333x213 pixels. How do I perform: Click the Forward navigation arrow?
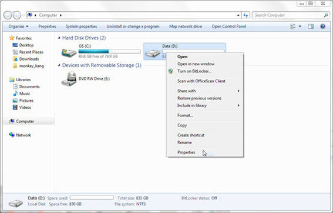pos(17,15)
